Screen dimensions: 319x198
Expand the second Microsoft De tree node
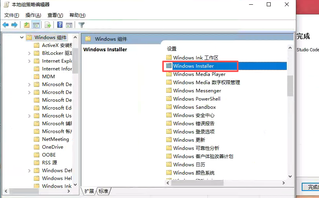pyautogui.click(x=29, y=92)
